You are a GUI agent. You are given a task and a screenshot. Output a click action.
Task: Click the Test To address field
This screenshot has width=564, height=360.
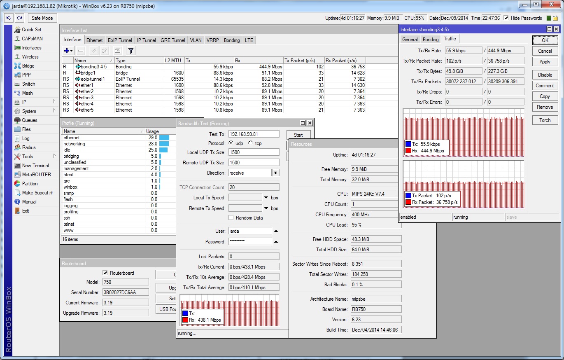click(254, 134)
